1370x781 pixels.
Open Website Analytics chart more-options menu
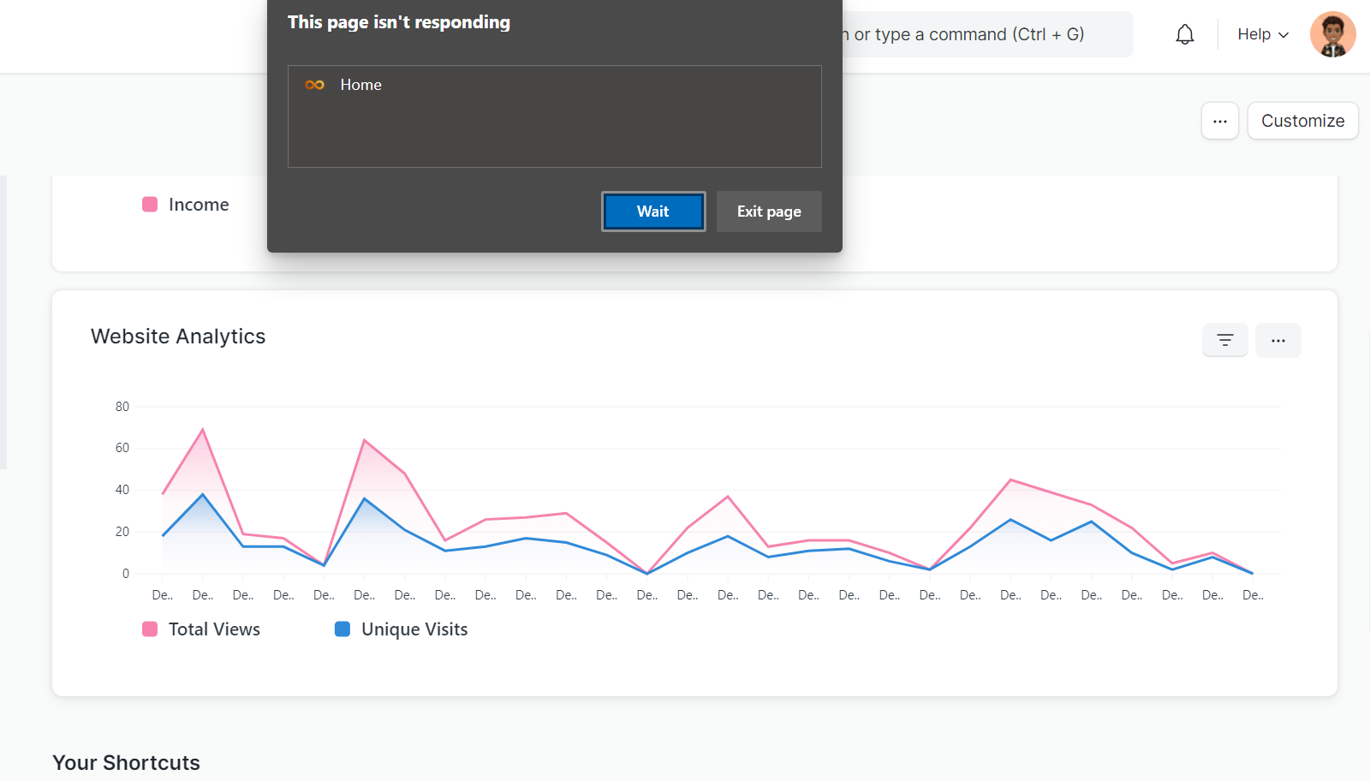point(1278,340)
